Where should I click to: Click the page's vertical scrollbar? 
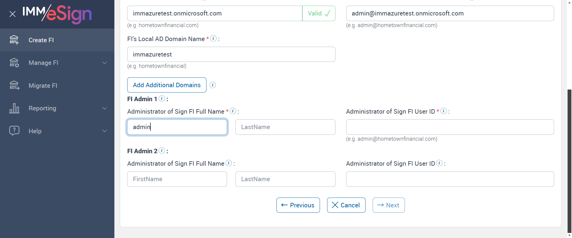pyautogui.click(x=569, y=161)
